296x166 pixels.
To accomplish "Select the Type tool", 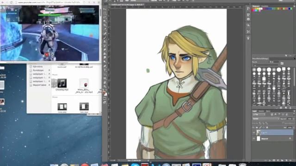I will (105, 70).
